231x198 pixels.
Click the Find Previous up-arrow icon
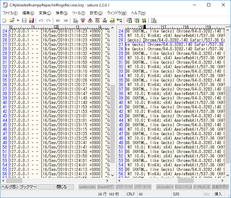(90, 20)
